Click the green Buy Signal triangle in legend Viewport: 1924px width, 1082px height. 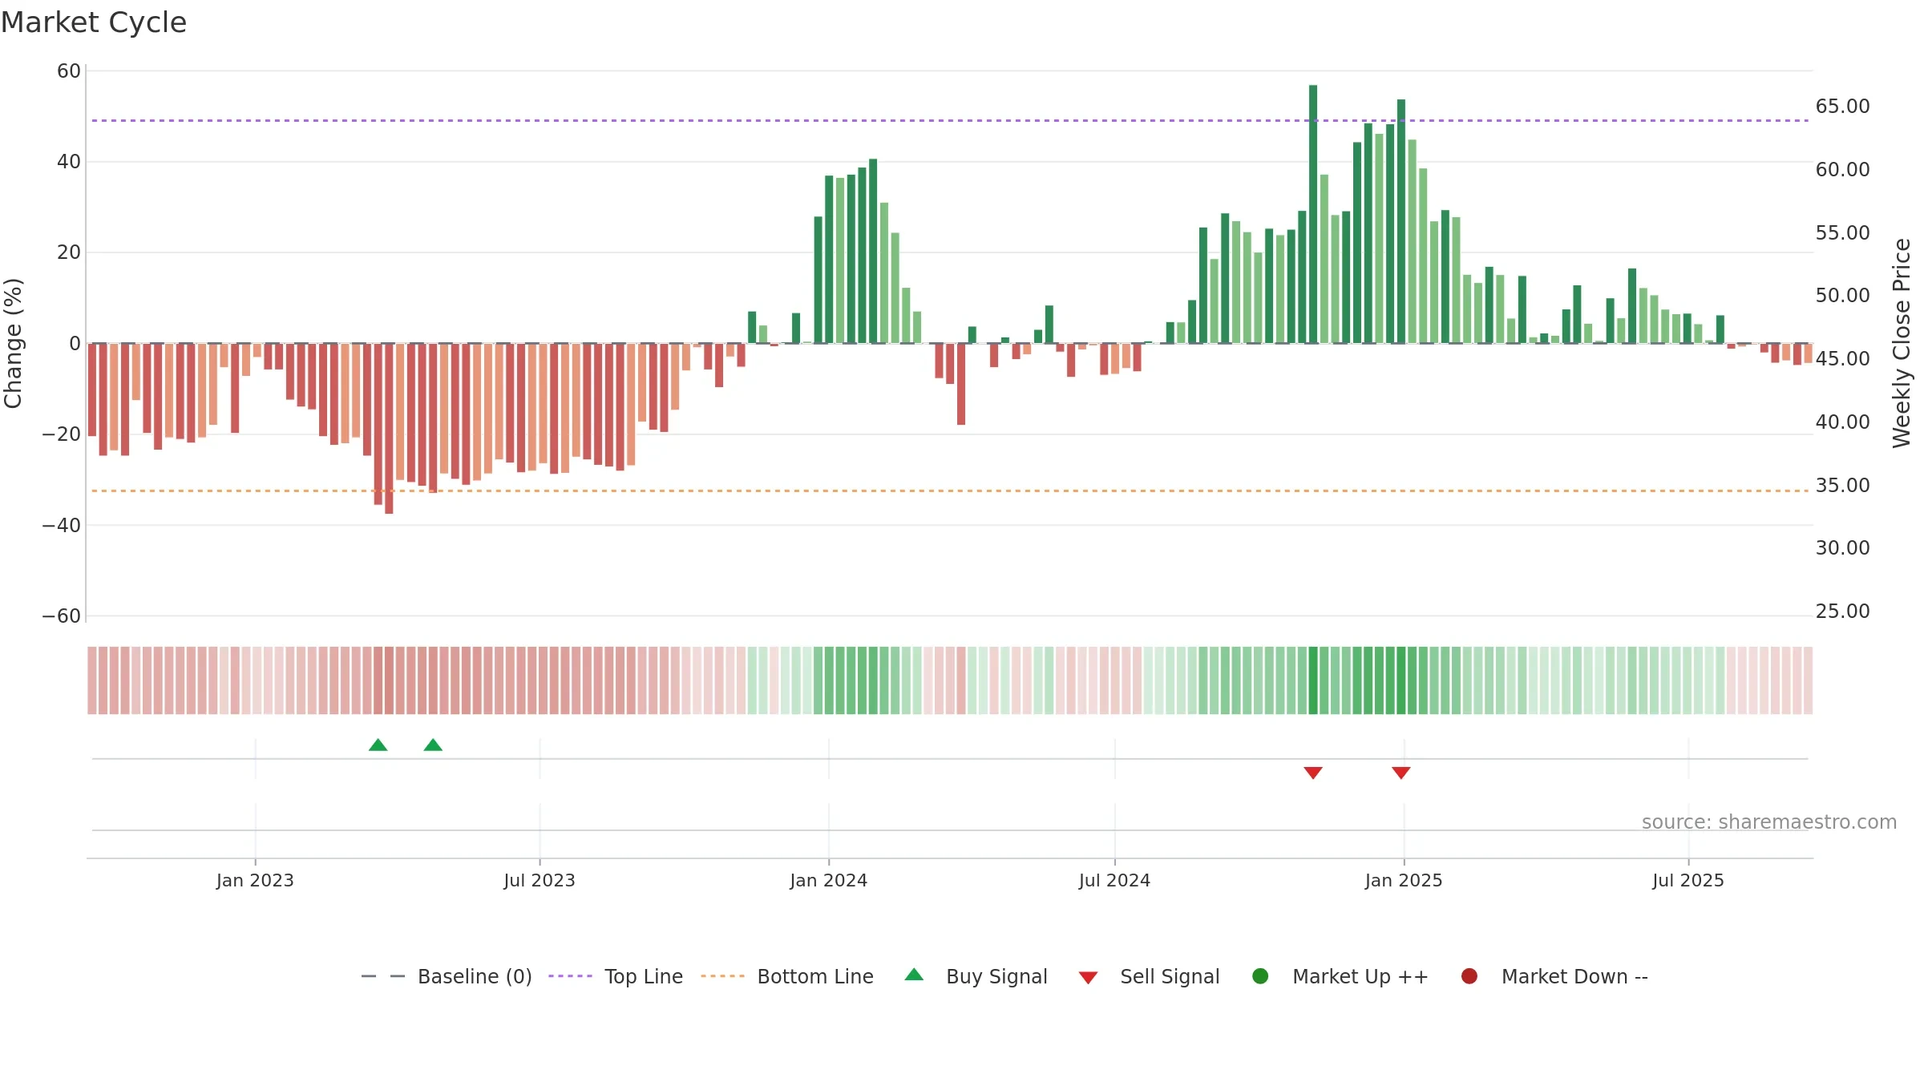[x=914, y=975]
